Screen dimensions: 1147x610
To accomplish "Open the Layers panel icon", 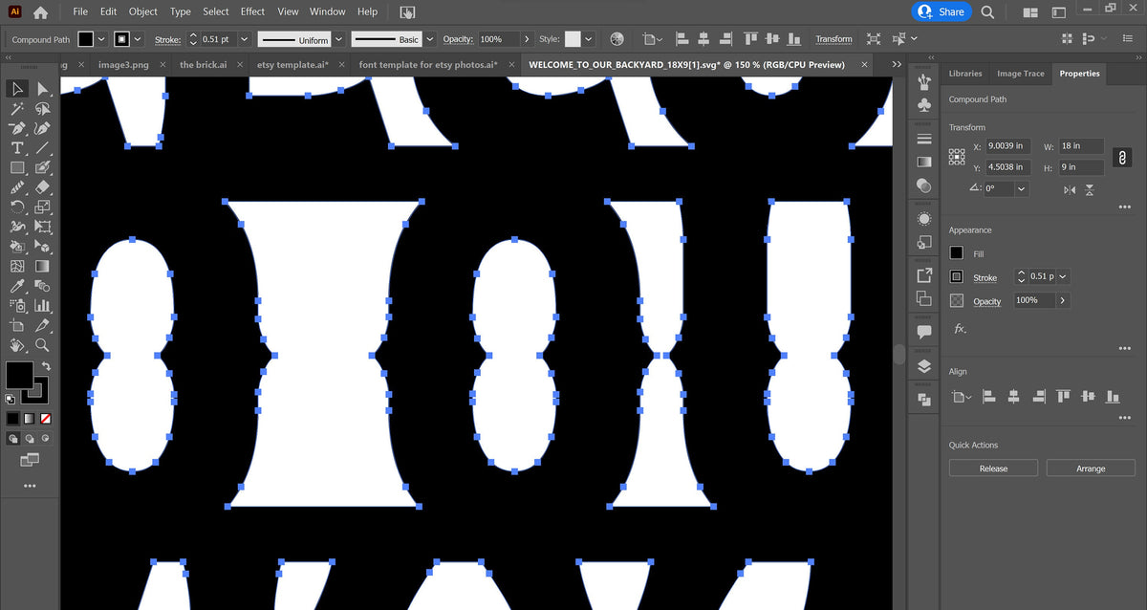I will pos(924,366).
